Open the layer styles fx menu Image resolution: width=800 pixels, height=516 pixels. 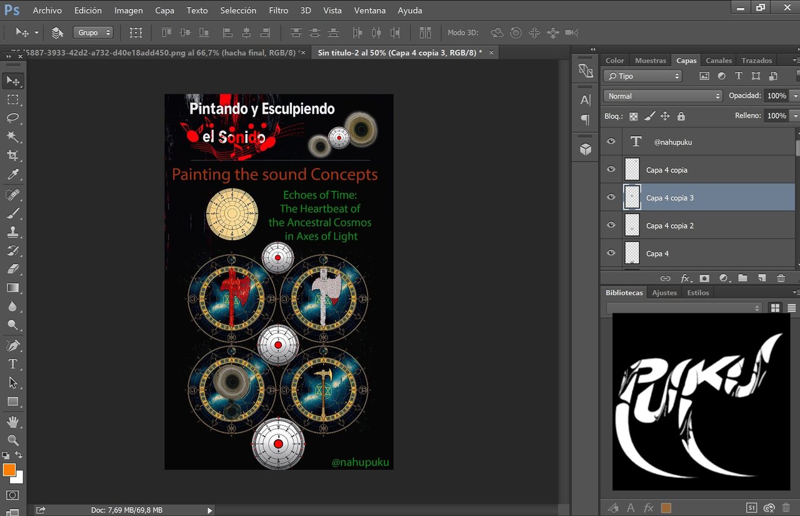click(x=686, y=278)
